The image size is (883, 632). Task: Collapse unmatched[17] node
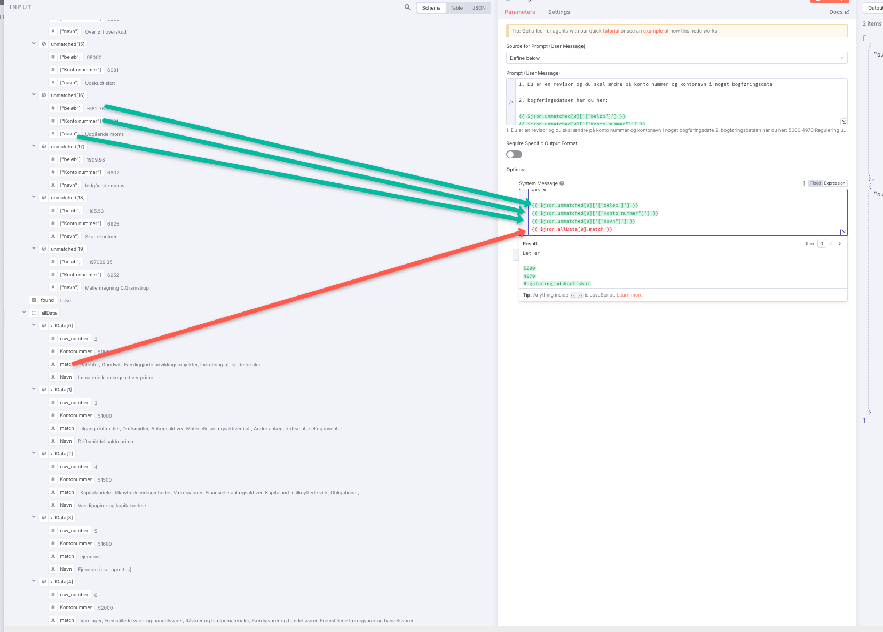34,146
